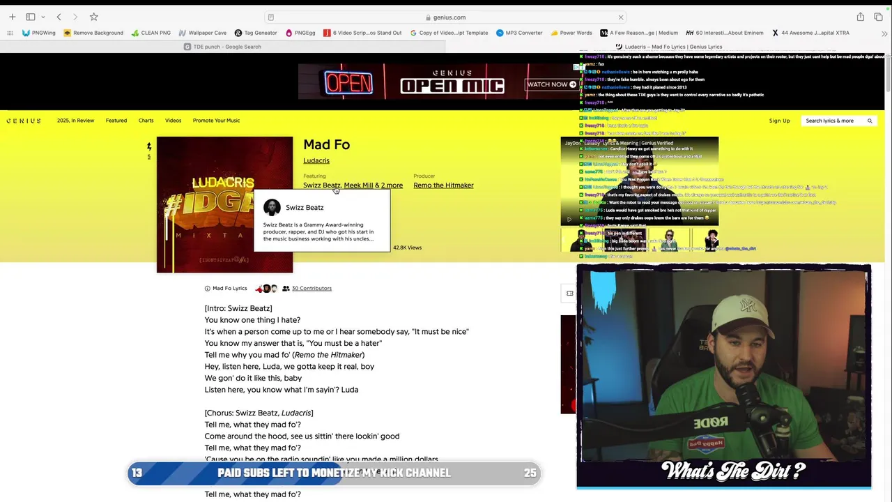
Task: Open CLEAN PNG bookmark
Action: tap(151, 33)
